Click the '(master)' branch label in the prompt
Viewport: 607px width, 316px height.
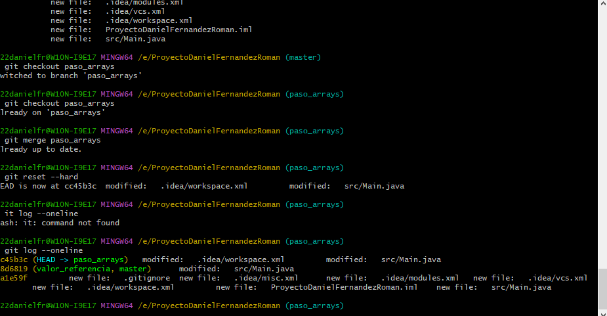coord(303,57)
